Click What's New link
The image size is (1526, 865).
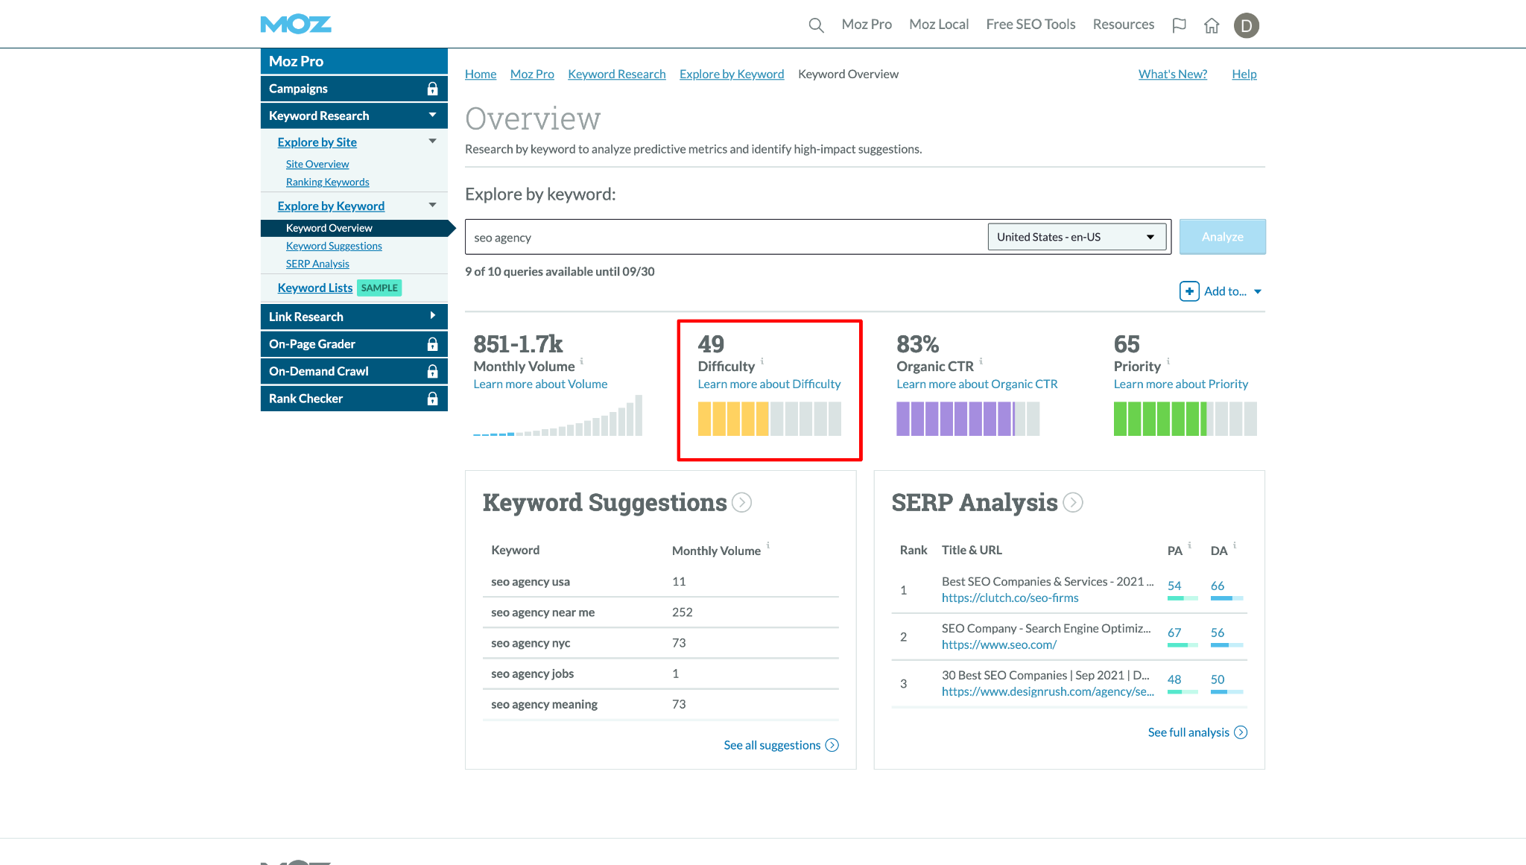coord(1173,74)
